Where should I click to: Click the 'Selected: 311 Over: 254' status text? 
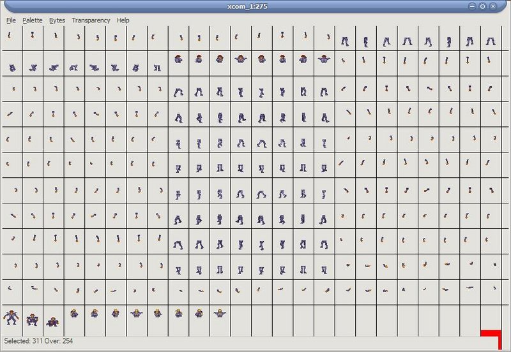[x=38, y=341]
